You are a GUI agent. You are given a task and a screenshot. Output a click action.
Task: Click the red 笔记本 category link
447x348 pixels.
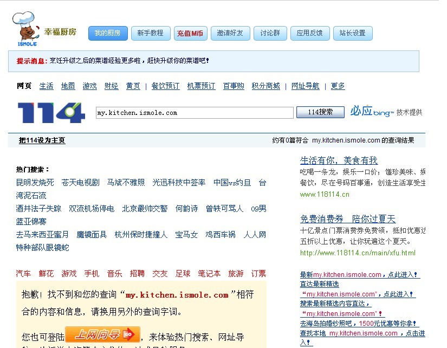coord(209,274)
